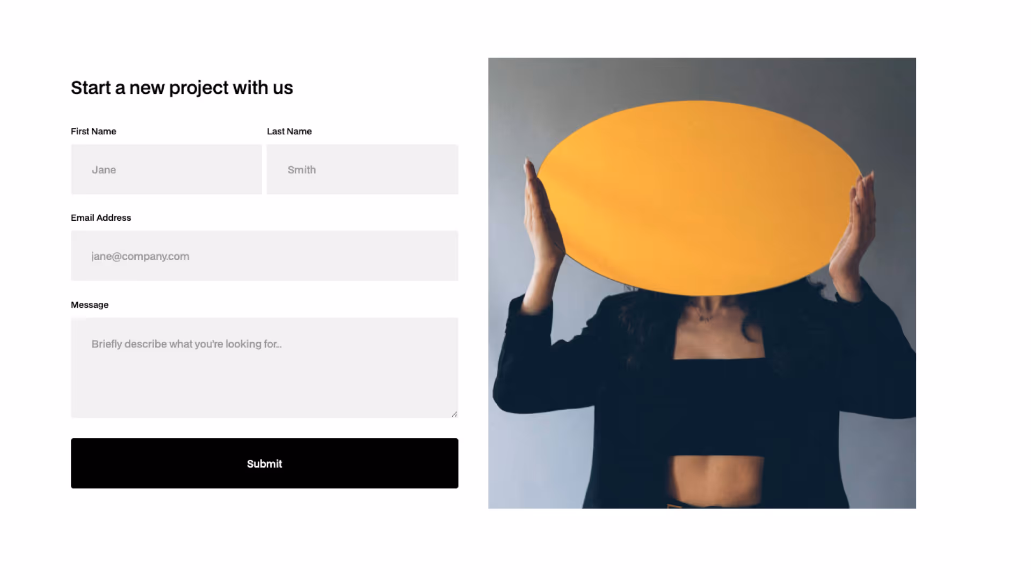Click the First Name input field
1031x580 pixels.
click(x=166, y=169)
